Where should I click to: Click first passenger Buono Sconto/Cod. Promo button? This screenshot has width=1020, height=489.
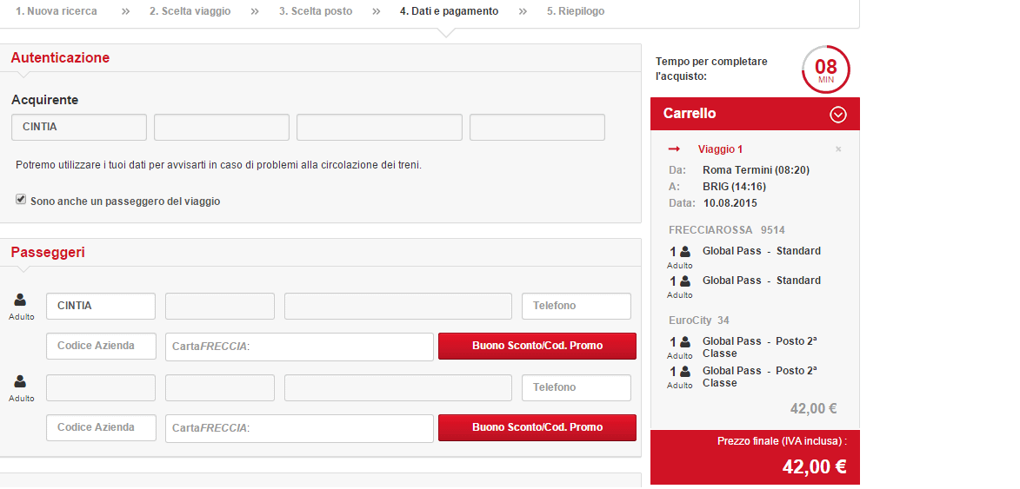click(x=537, y=347)
